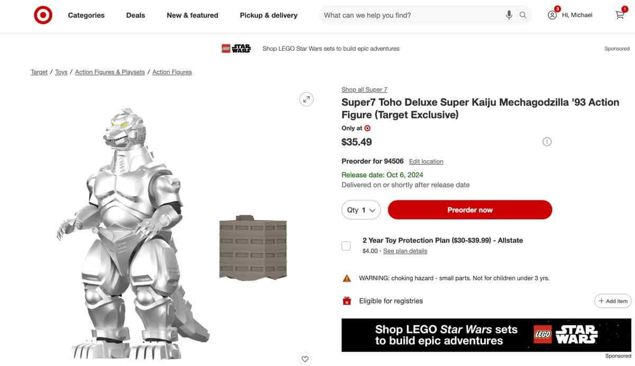Open See plan details link
Screen dimensions: 635x366
(405, 250)
